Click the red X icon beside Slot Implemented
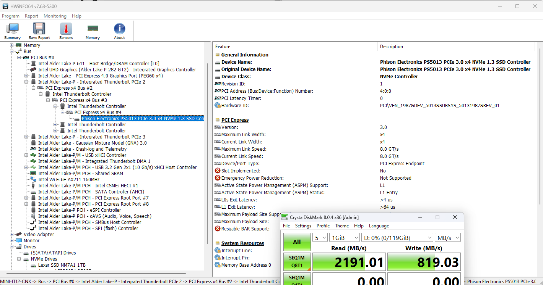Image resolution: width=543 pixels, height=285 pixels. (x=218, y=171)
